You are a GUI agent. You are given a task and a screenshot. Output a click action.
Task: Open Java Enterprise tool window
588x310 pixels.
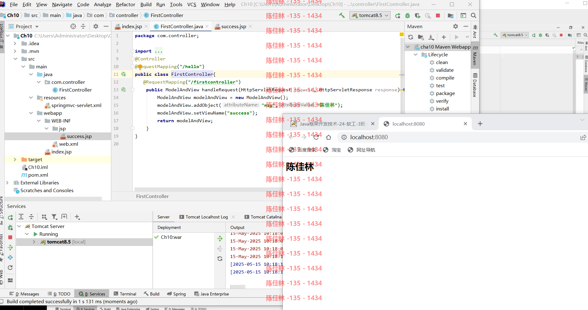pyautogui.click(x=212, y=294)
